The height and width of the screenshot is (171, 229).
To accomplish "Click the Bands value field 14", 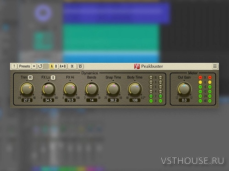I will [x=92, y=100].
